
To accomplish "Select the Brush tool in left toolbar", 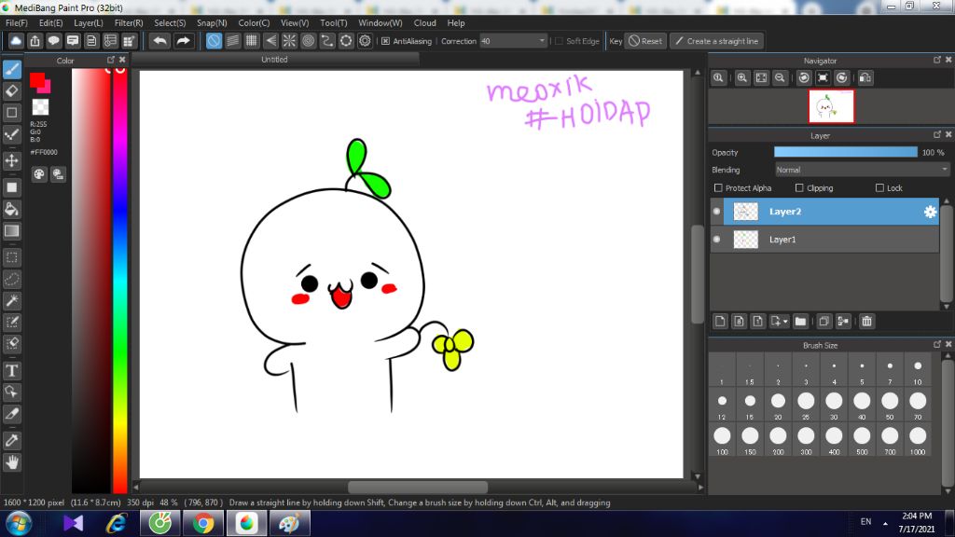I will (11, 69).
